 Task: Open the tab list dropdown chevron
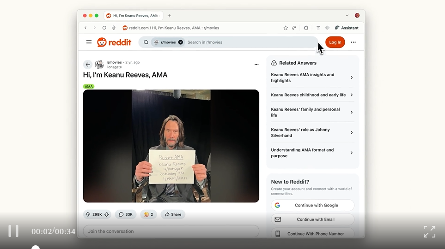(347, 16)
